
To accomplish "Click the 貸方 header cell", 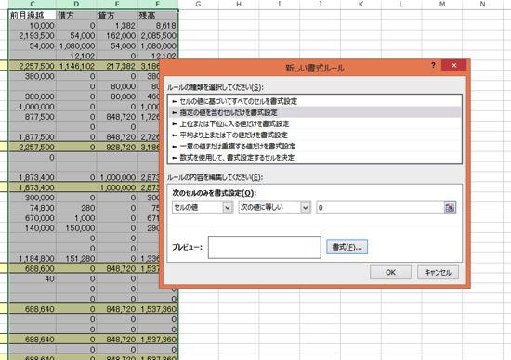I will (117, 15).
